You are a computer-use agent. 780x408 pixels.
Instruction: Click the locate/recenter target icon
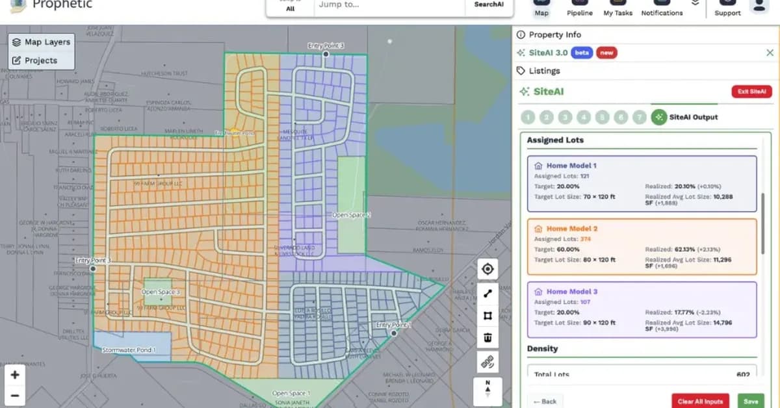487,269
